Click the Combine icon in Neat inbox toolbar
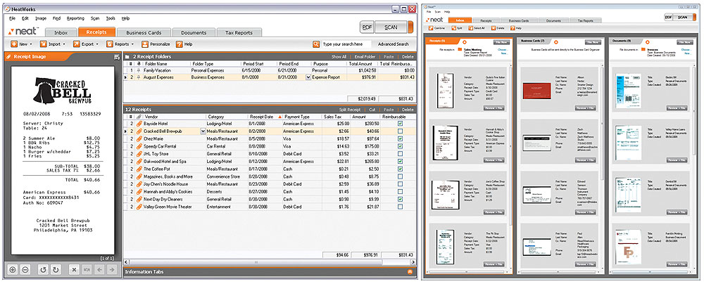The width and height of the screenshot is (704, 284). pyautogui.click(x=430, y=28)
